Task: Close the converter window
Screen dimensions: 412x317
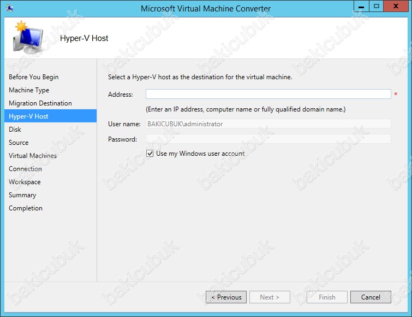Action: click(396, 7)
